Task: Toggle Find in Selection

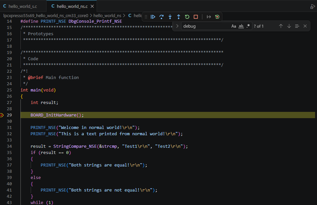Action: (297, 26)
